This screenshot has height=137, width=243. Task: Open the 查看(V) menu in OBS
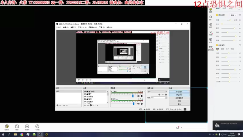click(73, 27)
